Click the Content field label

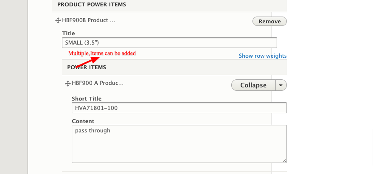83,121
